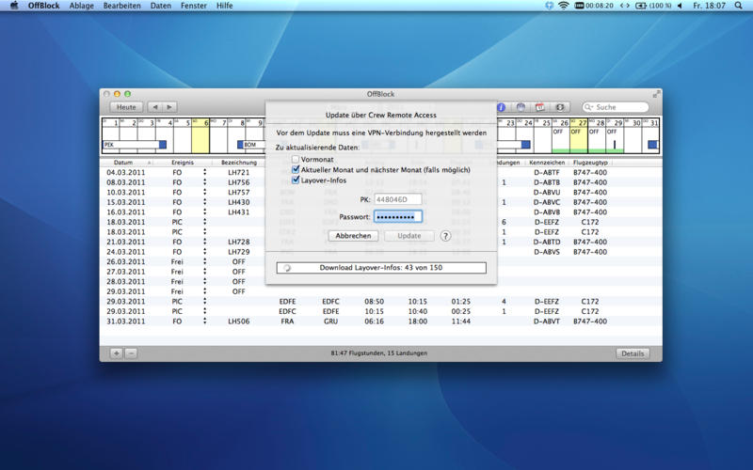Select the 31.03.2011 date cell

[126, 321]
